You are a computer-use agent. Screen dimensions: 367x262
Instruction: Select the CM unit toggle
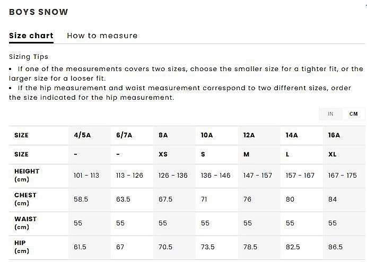point(354,114)
